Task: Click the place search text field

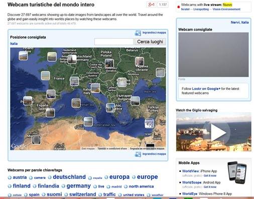Action: pos(114,42)
